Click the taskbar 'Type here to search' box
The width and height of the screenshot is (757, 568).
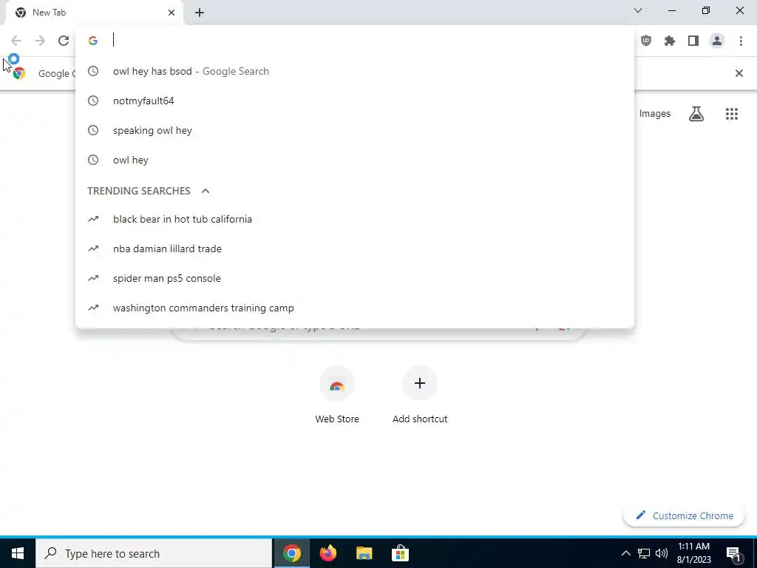(154, 553)
